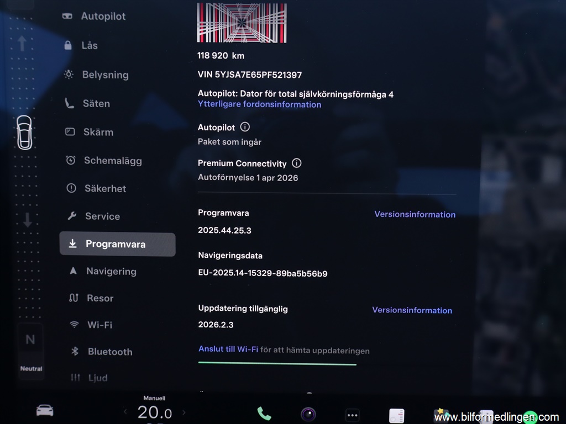Image resolution: width=566 pixels, height=424 pixels.
Task: Select forward drive arrow on gear strip
Action: (22, 43)
